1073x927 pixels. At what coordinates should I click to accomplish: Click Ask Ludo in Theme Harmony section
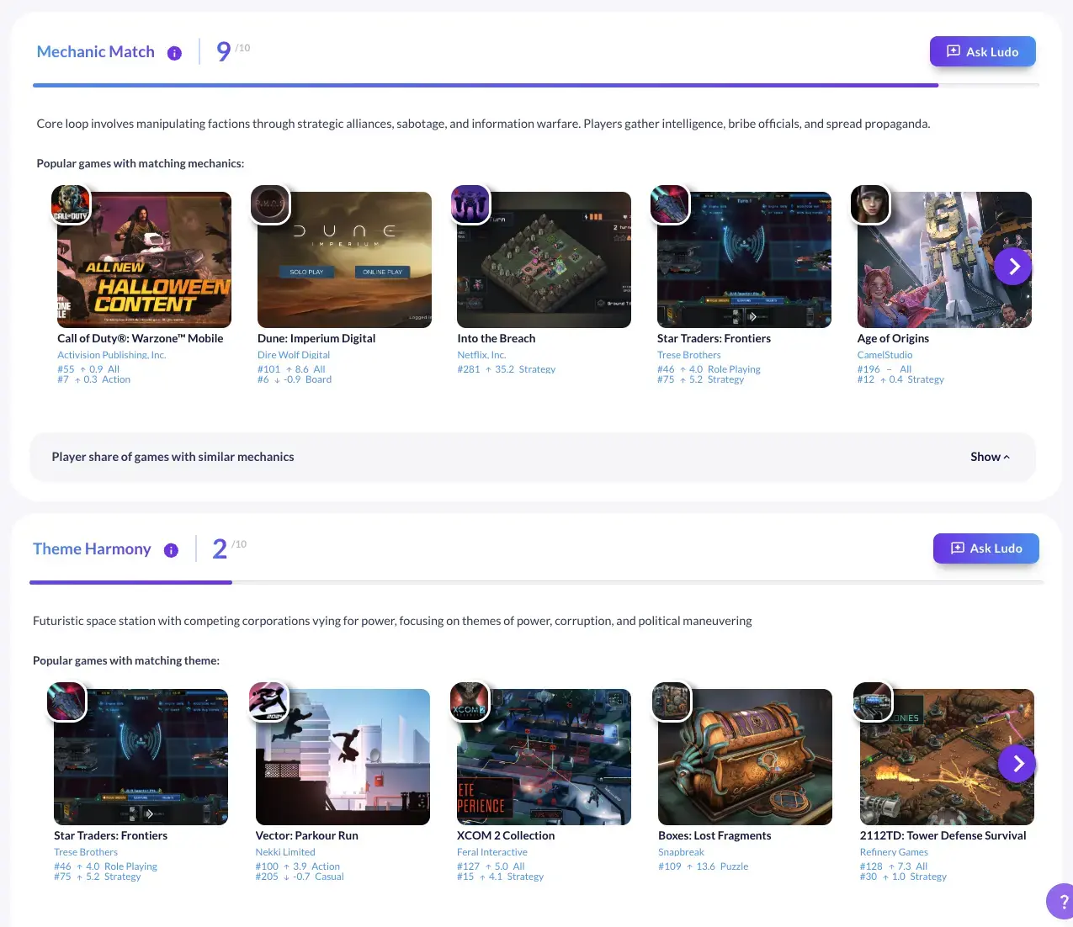[x=985, y=548]
